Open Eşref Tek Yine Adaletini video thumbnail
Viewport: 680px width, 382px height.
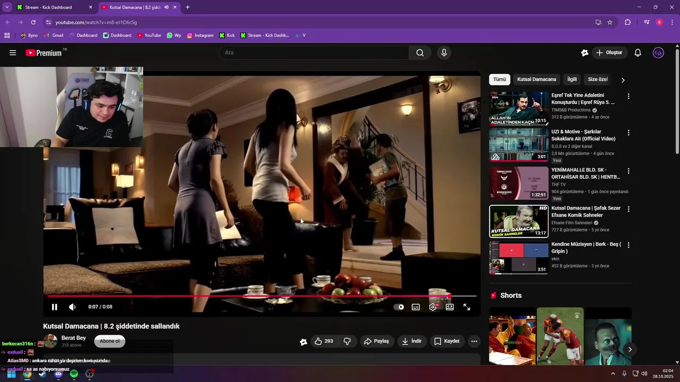[x=518, y=108]
